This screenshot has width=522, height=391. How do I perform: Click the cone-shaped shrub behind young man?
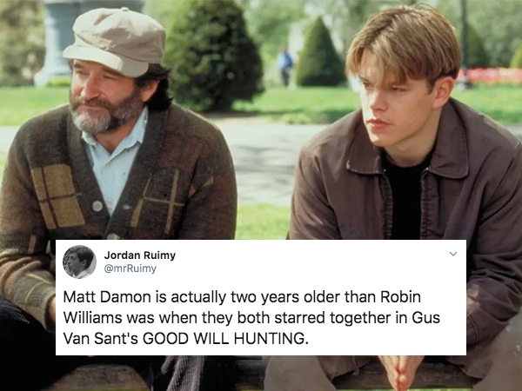[x=319, y=53]
